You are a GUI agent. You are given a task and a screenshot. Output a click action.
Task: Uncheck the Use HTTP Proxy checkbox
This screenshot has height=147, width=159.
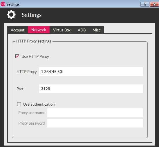(x=17, y=56)
